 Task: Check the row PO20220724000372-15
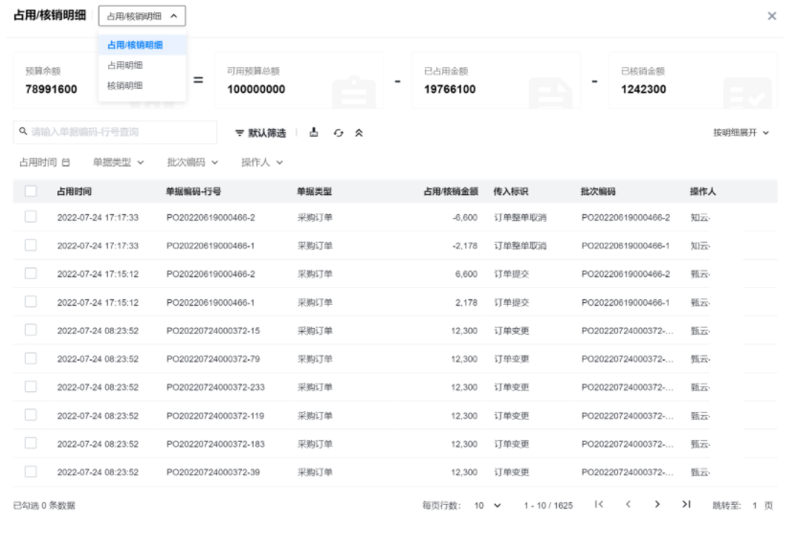31,330
